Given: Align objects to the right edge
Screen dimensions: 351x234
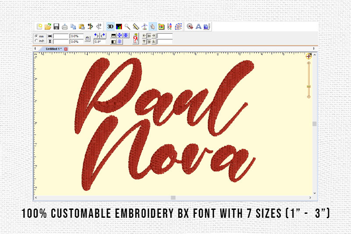Looking at the screenshot, I should pyautogui.click(x=154, y=36).
